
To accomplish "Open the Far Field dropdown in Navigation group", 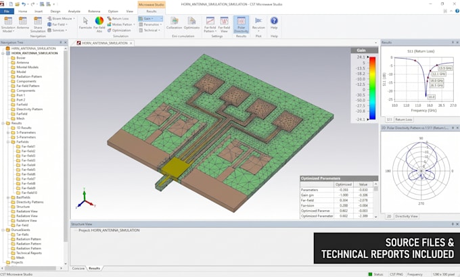I will tap(57, 24).
